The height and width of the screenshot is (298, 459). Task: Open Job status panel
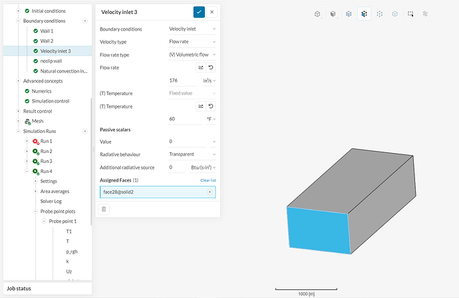pyautogui.click(x=47, y=289)
